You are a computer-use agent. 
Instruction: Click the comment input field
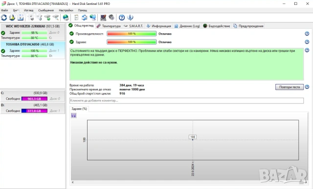[186, 101]
